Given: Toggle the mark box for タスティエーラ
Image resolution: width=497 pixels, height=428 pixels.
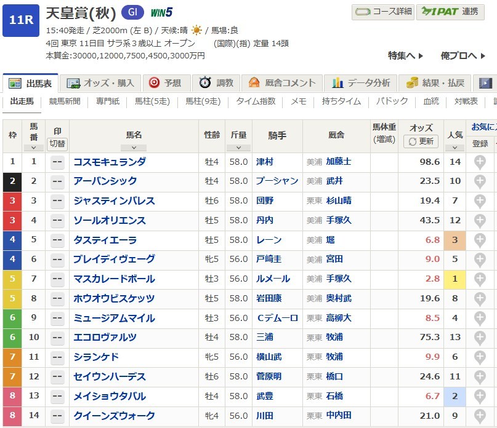Looking at the screenshot, I should [57, 240].
